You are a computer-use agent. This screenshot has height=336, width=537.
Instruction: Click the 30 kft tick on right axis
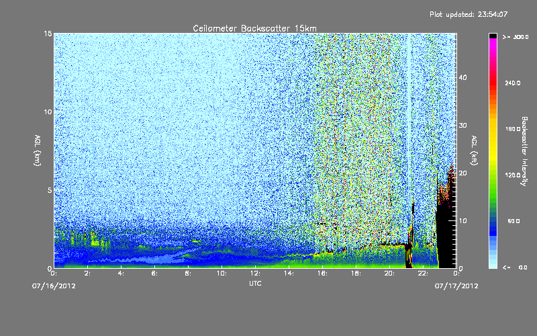462,125
